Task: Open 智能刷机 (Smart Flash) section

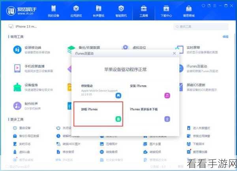Action: pyautogui.click(x=121, y=11)
